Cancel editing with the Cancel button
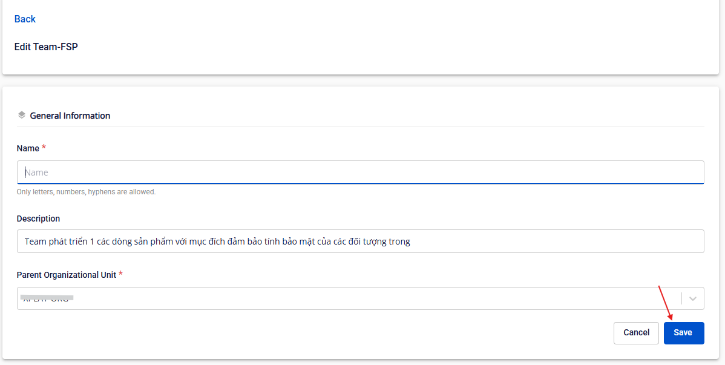 point(636,333)
